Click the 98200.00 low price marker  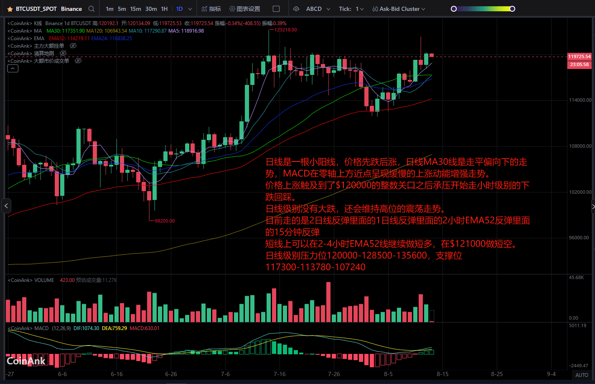pos(165,221)
